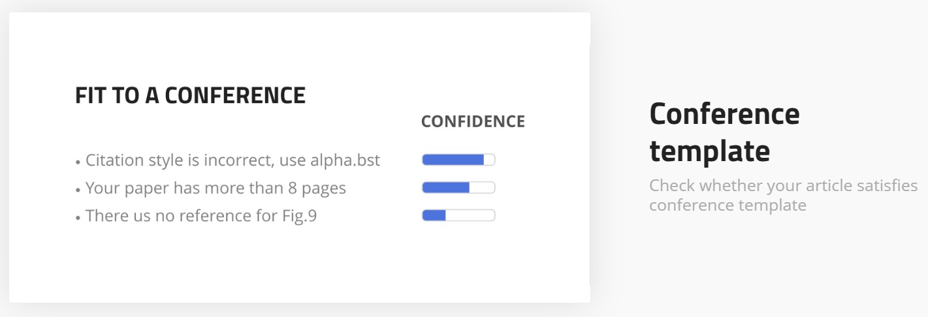
Task: Click bullet before 'Citation style is incorrect'
Action: pos(78,162)
